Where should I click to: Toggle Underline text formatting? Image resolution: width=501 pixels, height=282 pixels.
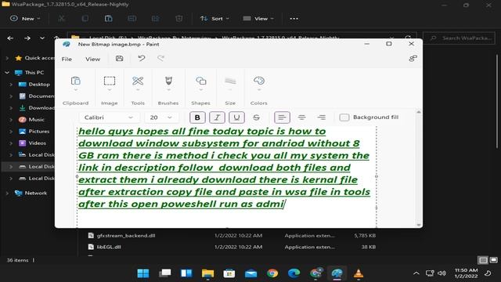pos(236,117)
